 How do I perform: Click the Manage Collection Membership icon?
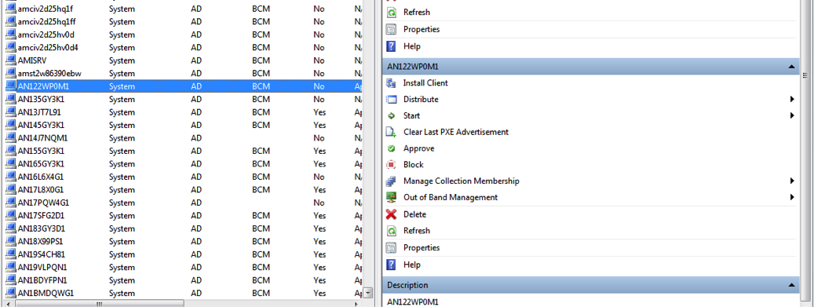pyautogui.click(x=392, y=181)
